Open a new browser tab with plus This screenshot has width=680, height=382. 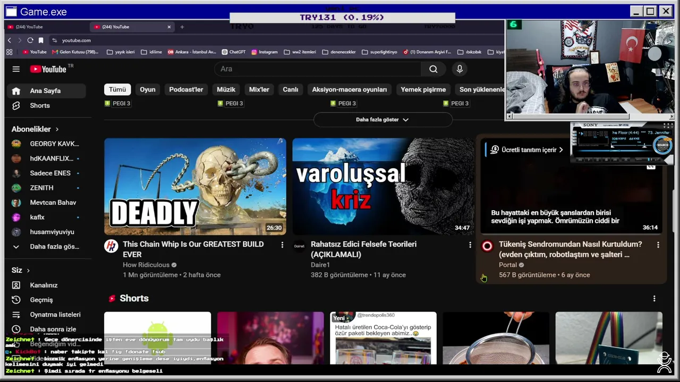[182, 27]
